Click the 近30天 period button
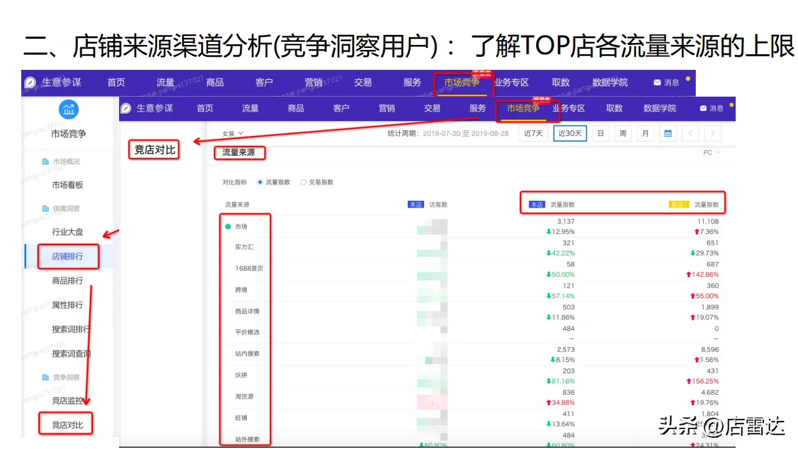The height and width of the screenshot is (449, 798). pyautogui.click(x=570, y=133)
